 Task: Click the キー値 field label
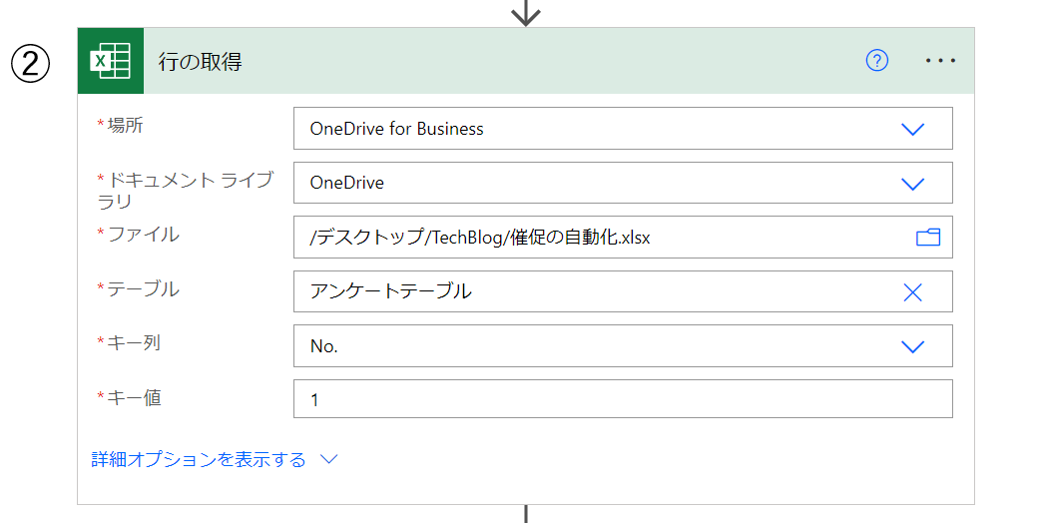coord(134,397)
